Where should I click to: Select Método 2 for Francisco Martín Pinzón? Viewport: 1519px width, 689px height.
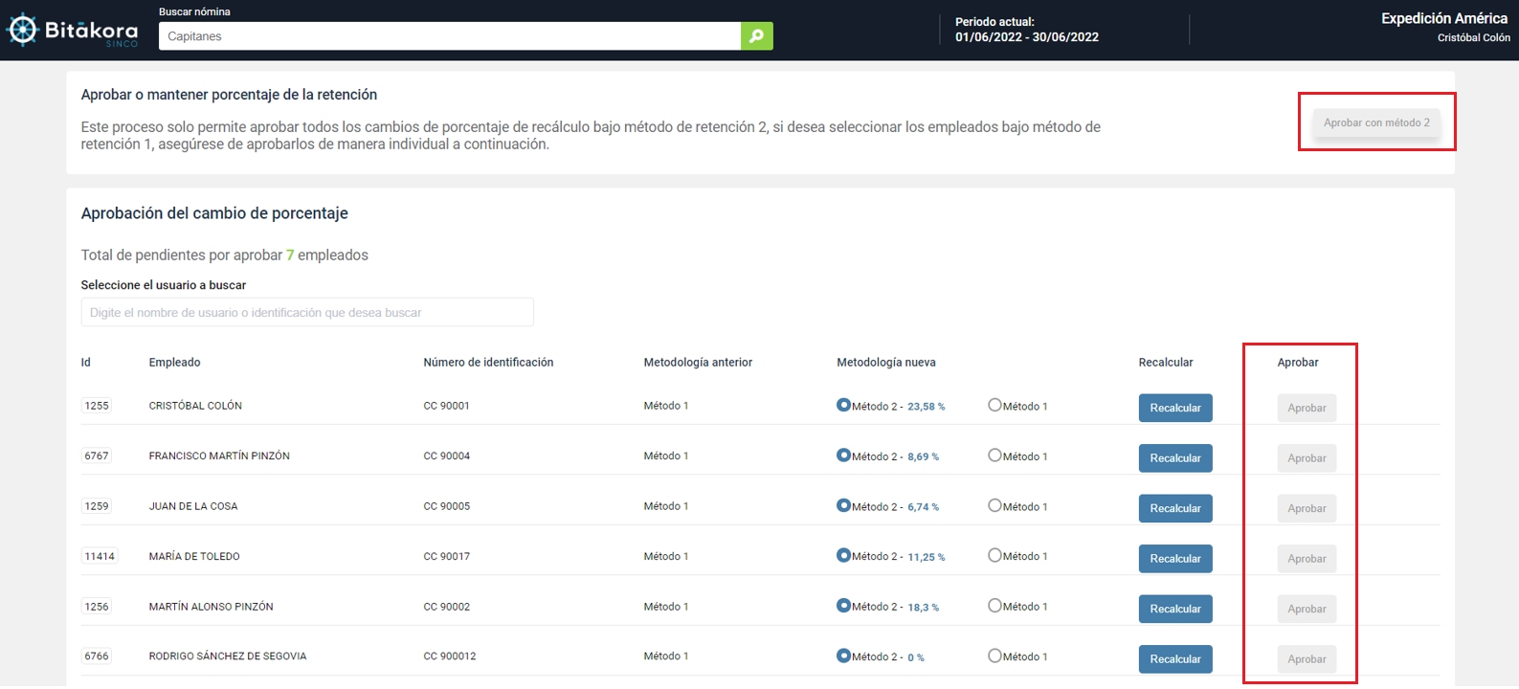tap(843, 455)
